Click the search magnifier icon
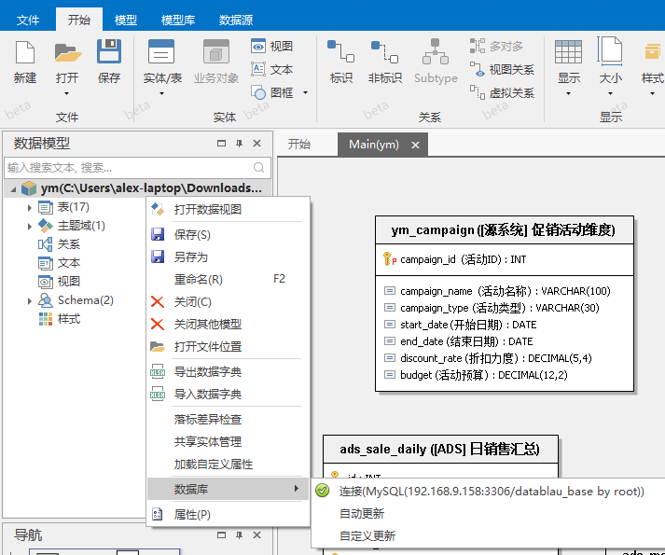The height and width of the screenshot is (555, 665). [258, 168]
